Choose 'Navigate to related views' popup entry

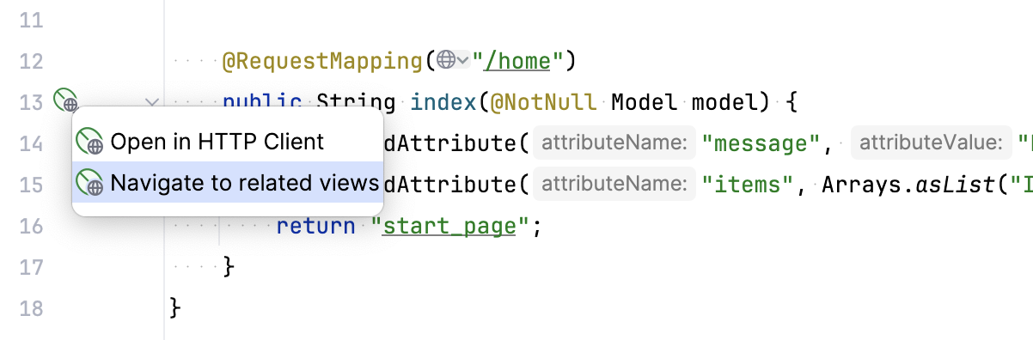point(227,182)
